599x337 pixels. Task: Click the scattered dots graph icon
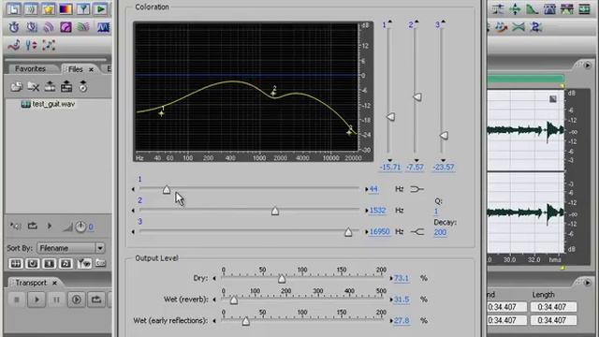click(49, 45)
